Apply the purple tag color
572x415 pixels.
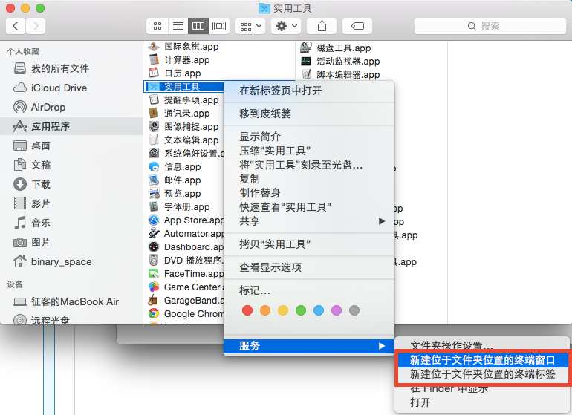337,310
